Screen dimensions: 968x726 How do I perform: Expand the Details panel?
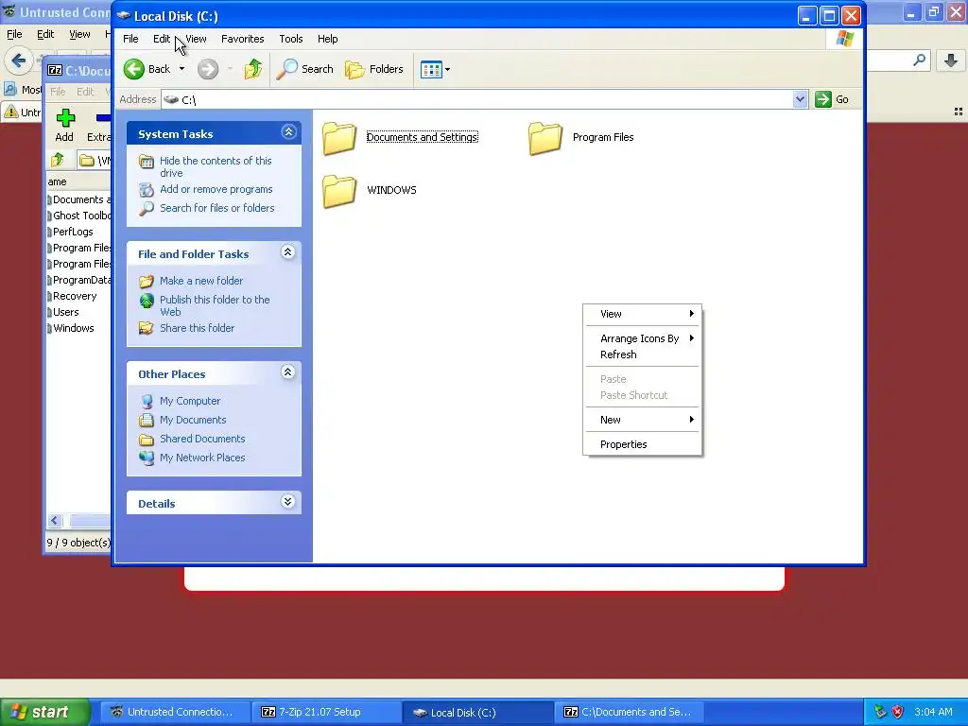click(x=288, y=502)
